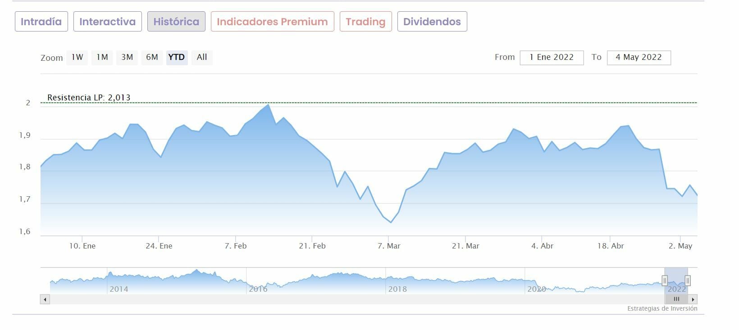View the Dividendos tab
The width and height of the screenshot is (739, 330).
pyautogui.click(x=432, y=22)
